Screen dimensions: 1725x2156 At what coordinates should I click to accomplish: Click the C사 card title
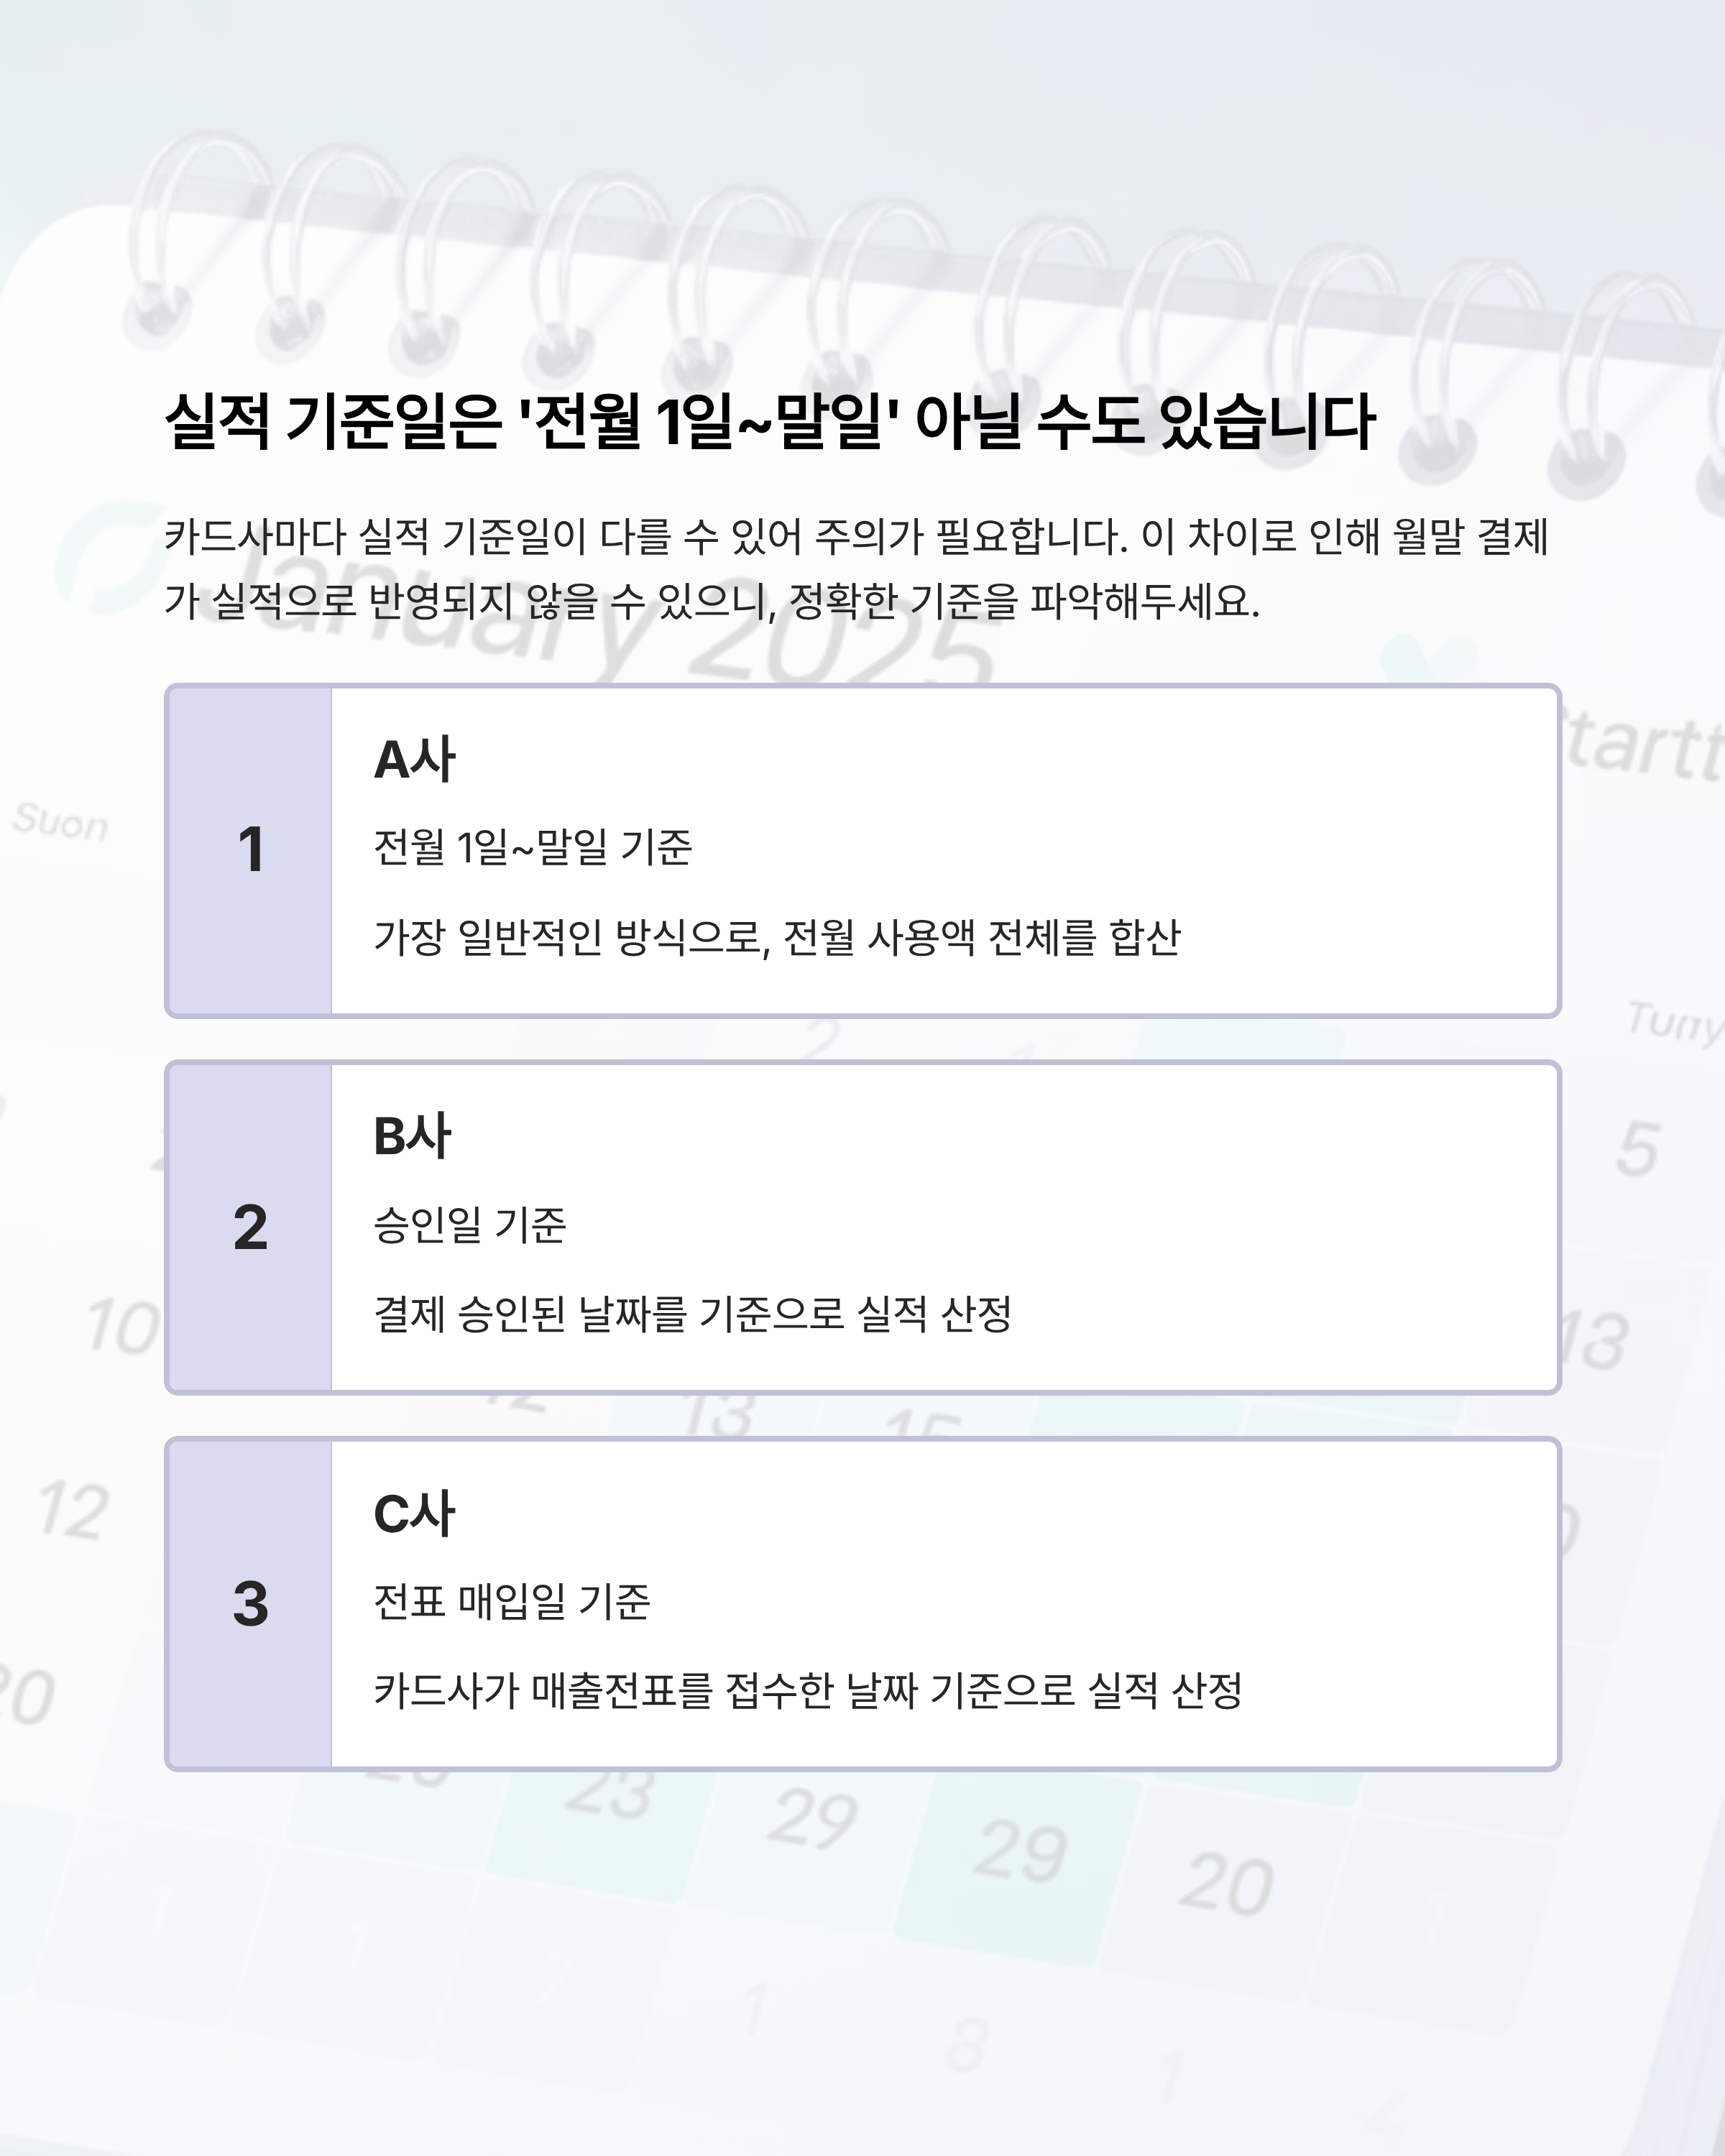pyautogui.click(x=414, y=1513)
